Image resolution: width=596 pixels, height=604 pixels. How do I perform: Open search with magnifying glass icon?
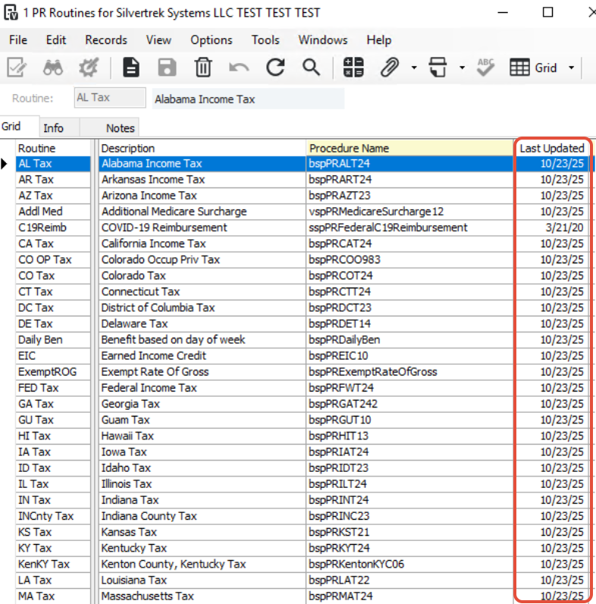311,68
